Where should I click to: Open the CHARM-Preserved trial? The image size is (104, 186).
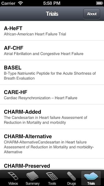point(52,164)
